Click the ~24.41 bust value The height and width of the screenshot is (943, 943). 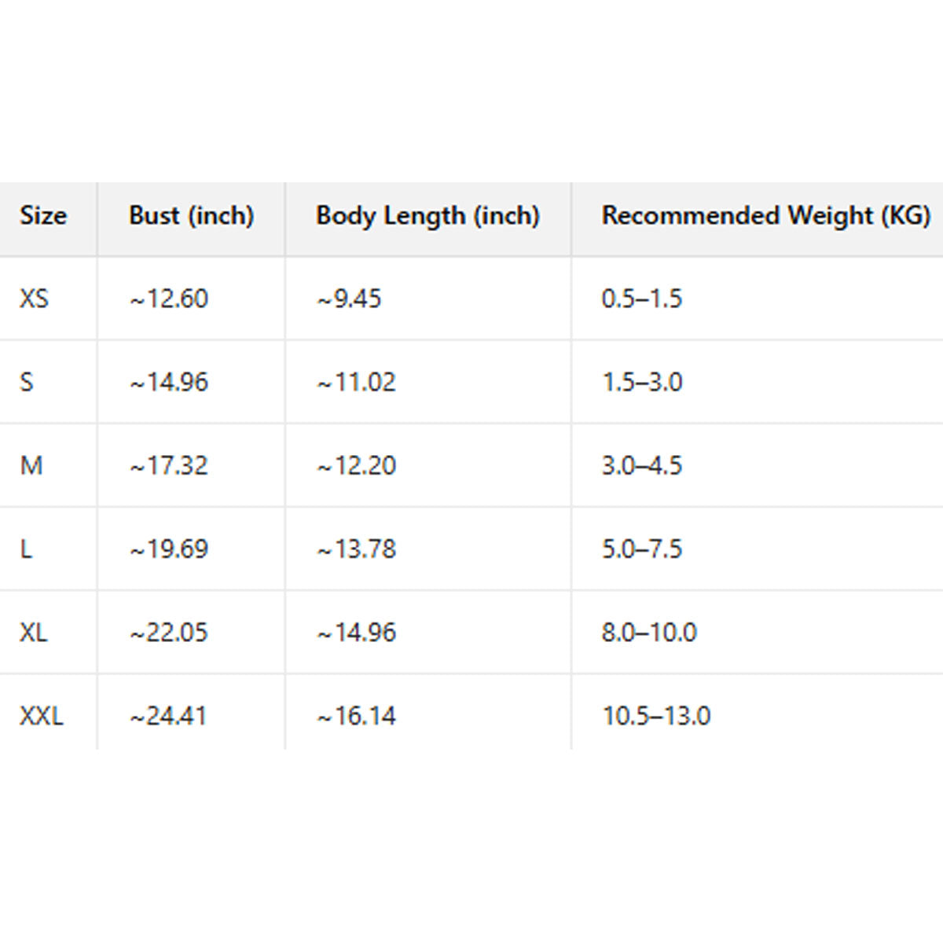click(168, 716)
